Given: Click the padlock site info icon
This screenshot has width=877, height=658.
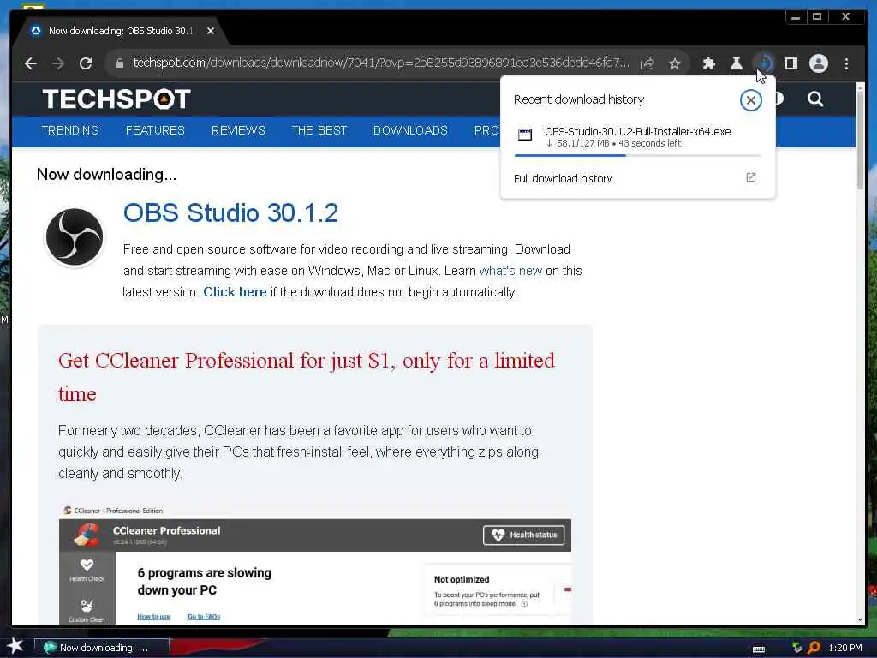Looking at the screenshot, I should (120, 63).
